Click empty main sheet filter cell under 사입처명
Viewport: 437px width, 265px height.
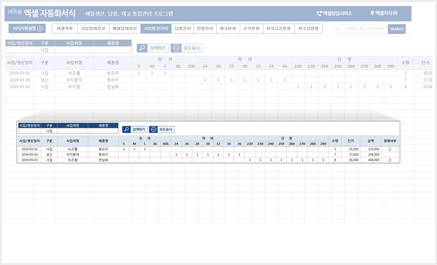(74, 50)
